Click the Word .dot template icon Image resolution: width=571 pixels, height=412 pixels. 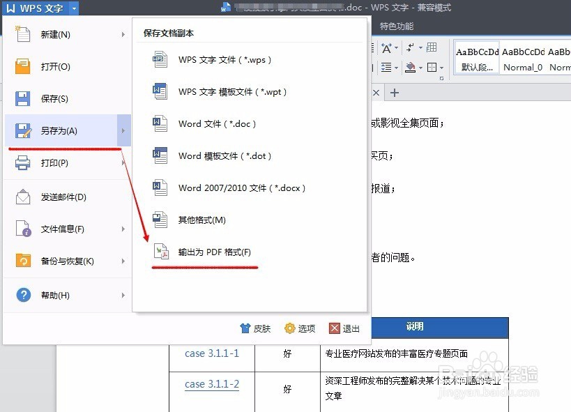coord(160,155)
